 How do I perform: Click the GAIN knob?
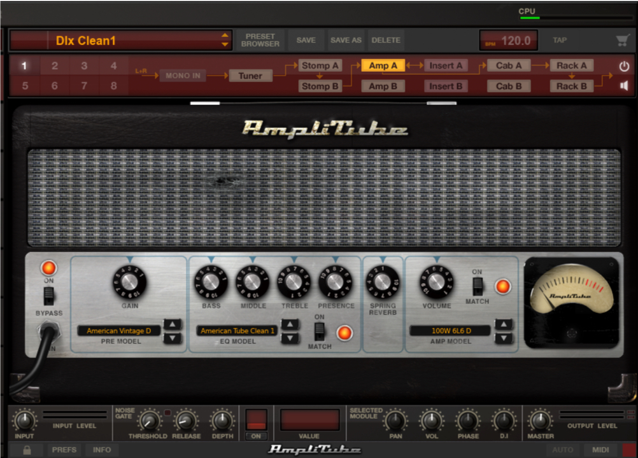[129, 282]
